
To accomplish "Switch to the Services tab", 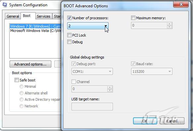I will point(43,16).
